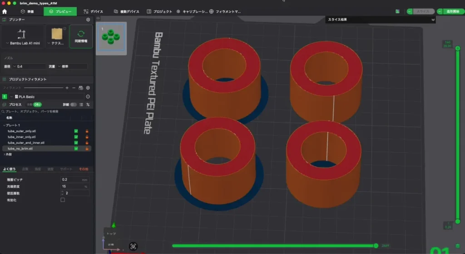Viewport: 465px width, 254px height.
Task: Open the AMS filament sync icon
Action: [x=81, y=88]
